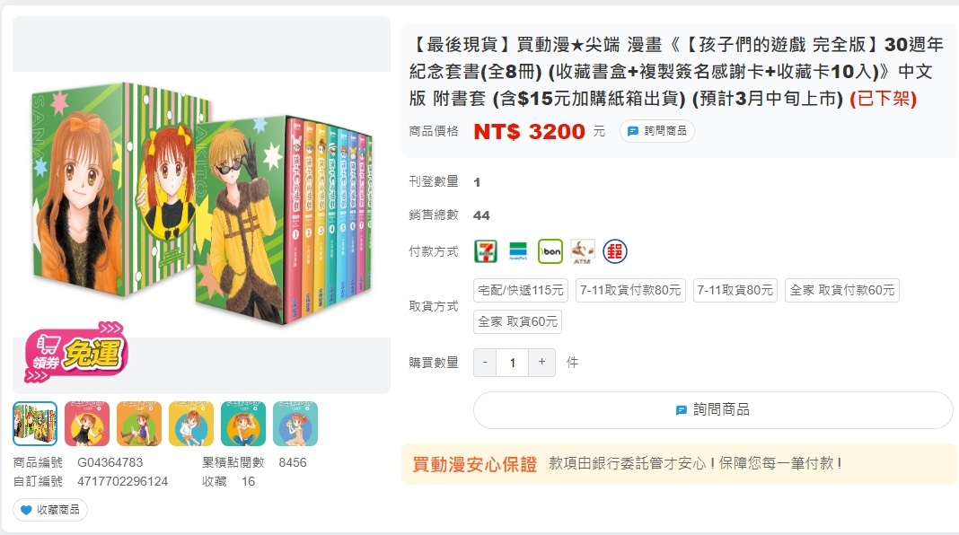The width and height of the screenshot is (959, 535).
Task: Click the small 詢問商品 chat button beside price
Action: [657, 131]
